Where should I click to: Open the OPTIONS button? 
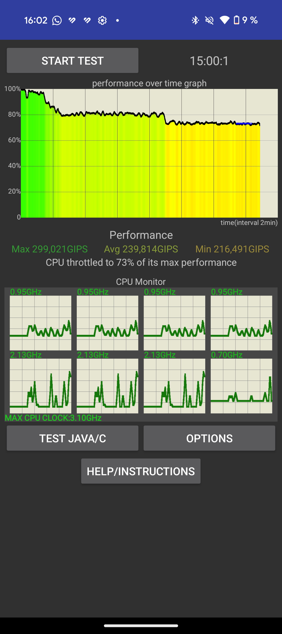[x=209, y=438]
